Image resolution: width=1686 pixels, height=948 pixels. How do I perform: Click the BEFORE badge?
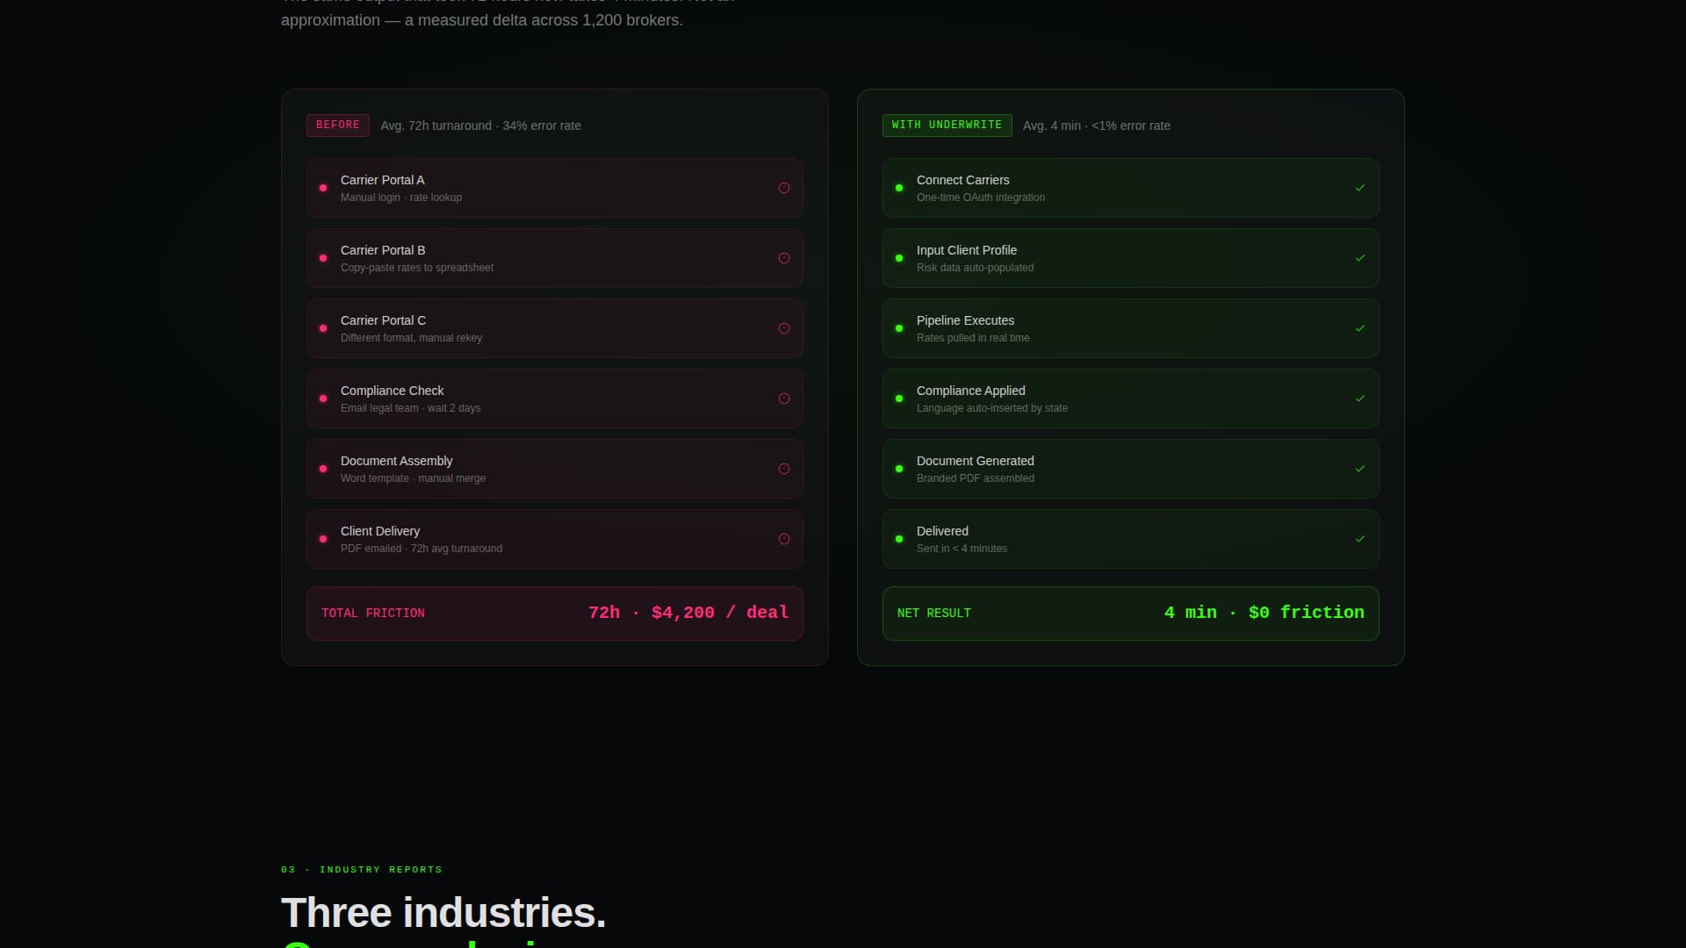click(x=338, y=126)
